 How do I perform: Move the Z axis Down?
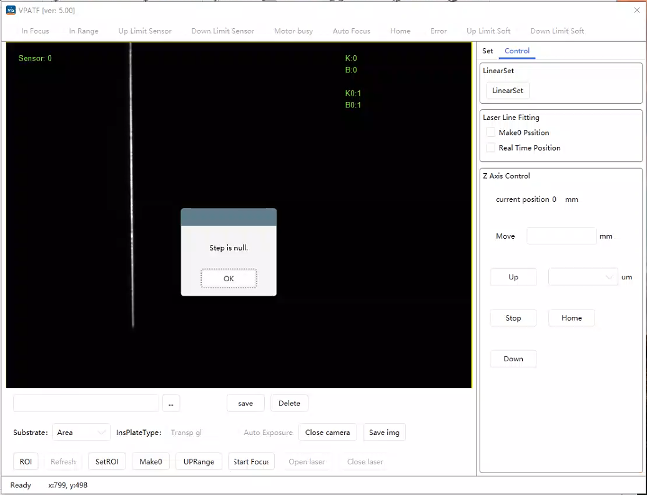(513, 359)
